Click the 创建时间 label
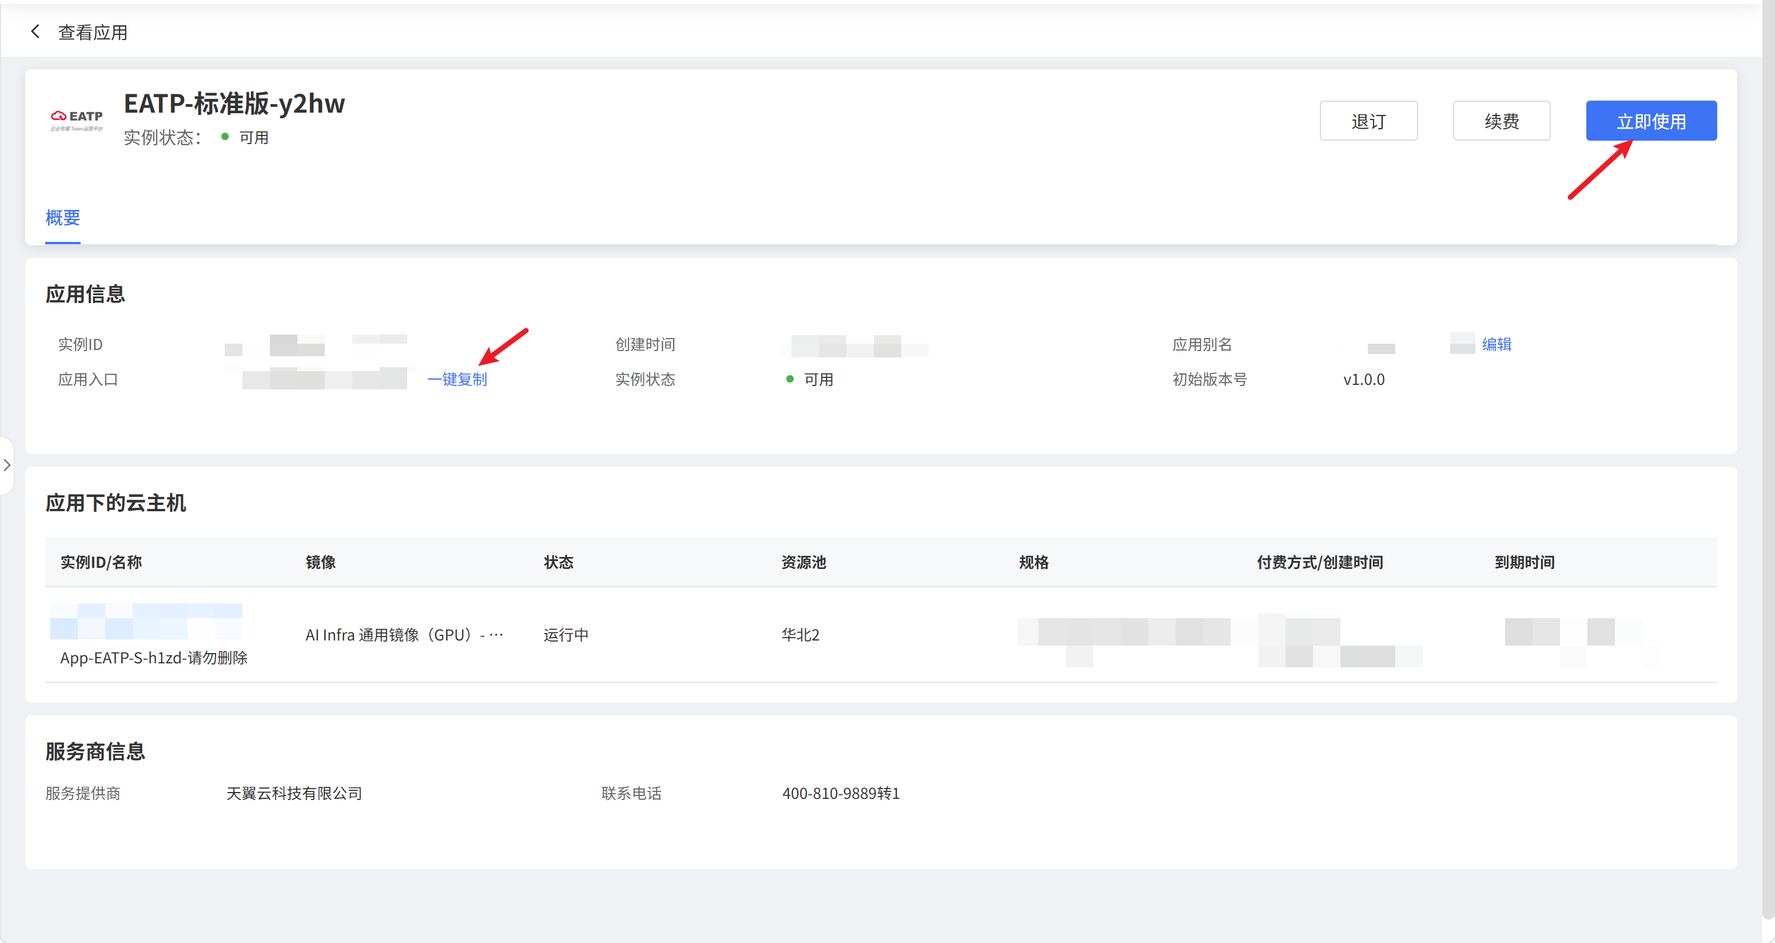Screen dimensions: 1775x943 [x=645, y=345]
